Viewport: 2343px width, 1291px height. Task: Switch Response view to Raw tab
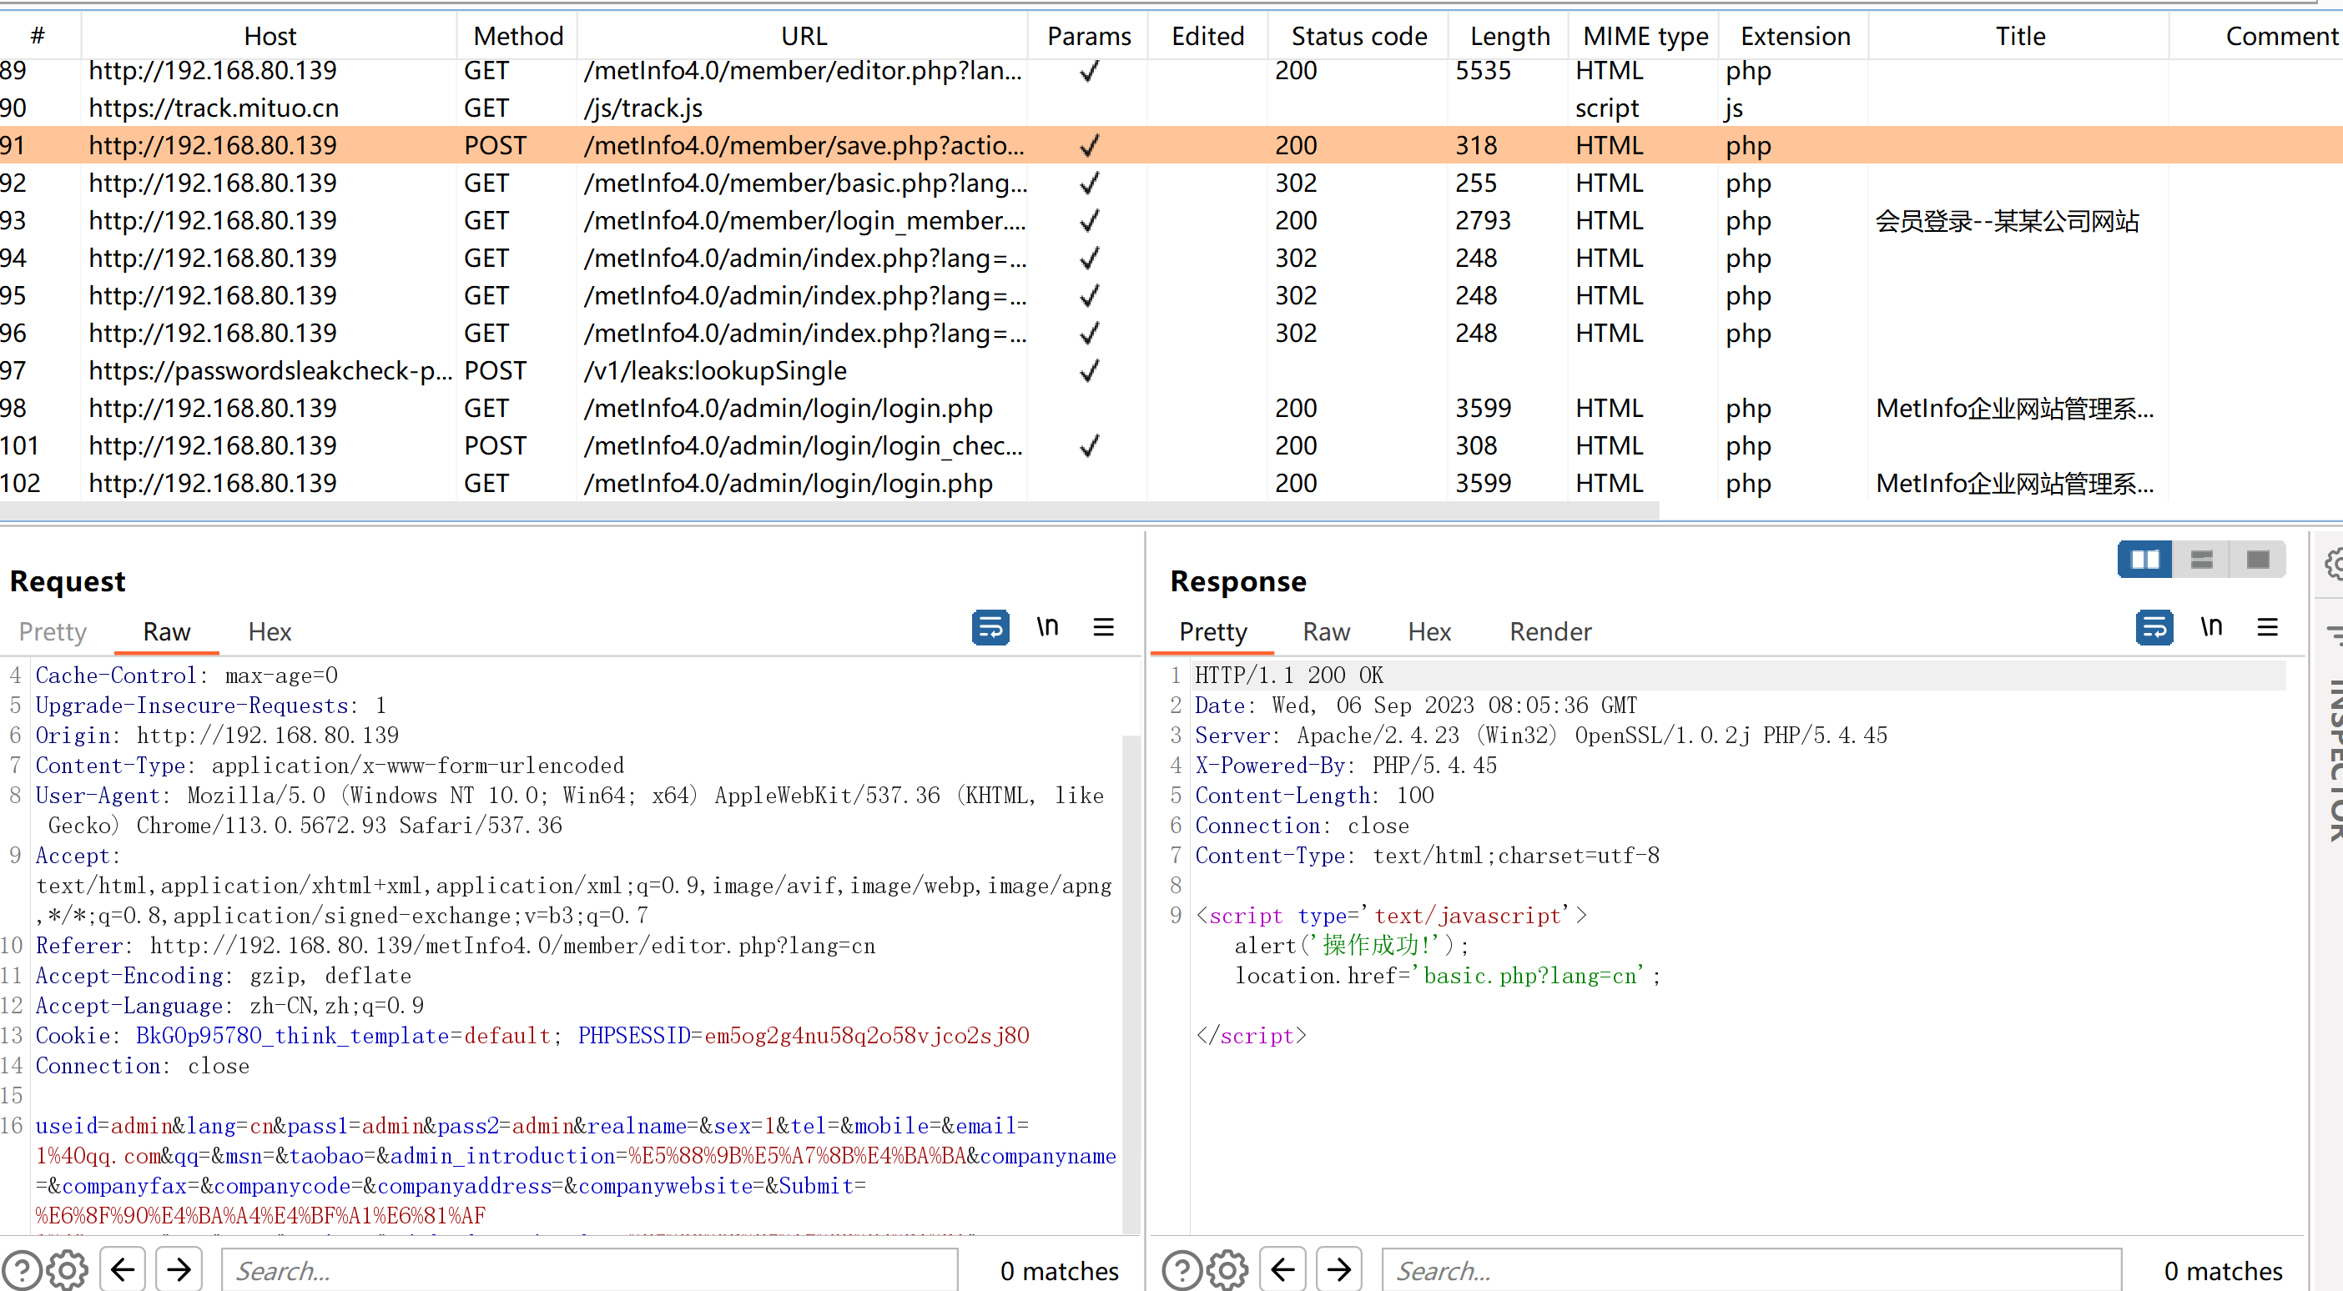[1326, 632]
